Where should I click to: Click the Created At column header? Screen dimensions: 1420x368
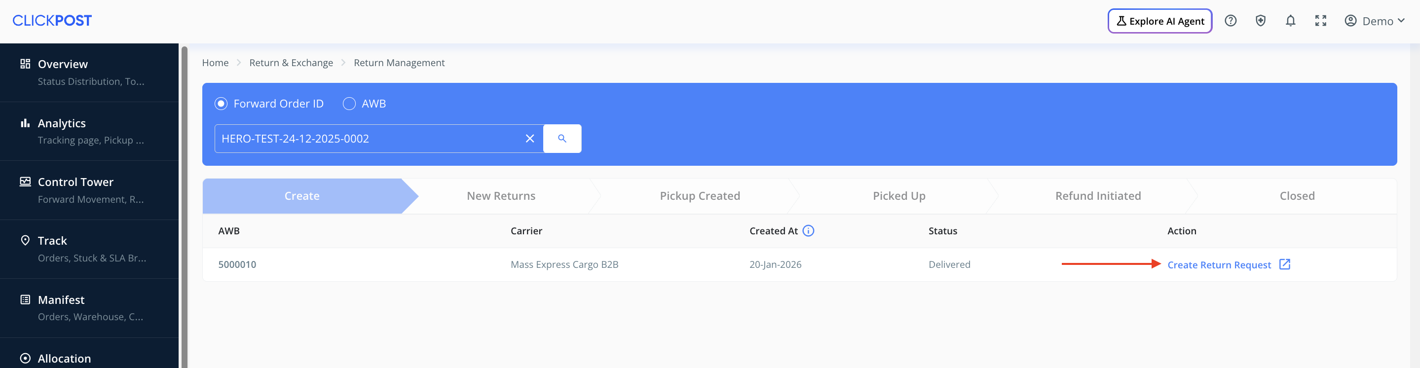coord(773,231)
